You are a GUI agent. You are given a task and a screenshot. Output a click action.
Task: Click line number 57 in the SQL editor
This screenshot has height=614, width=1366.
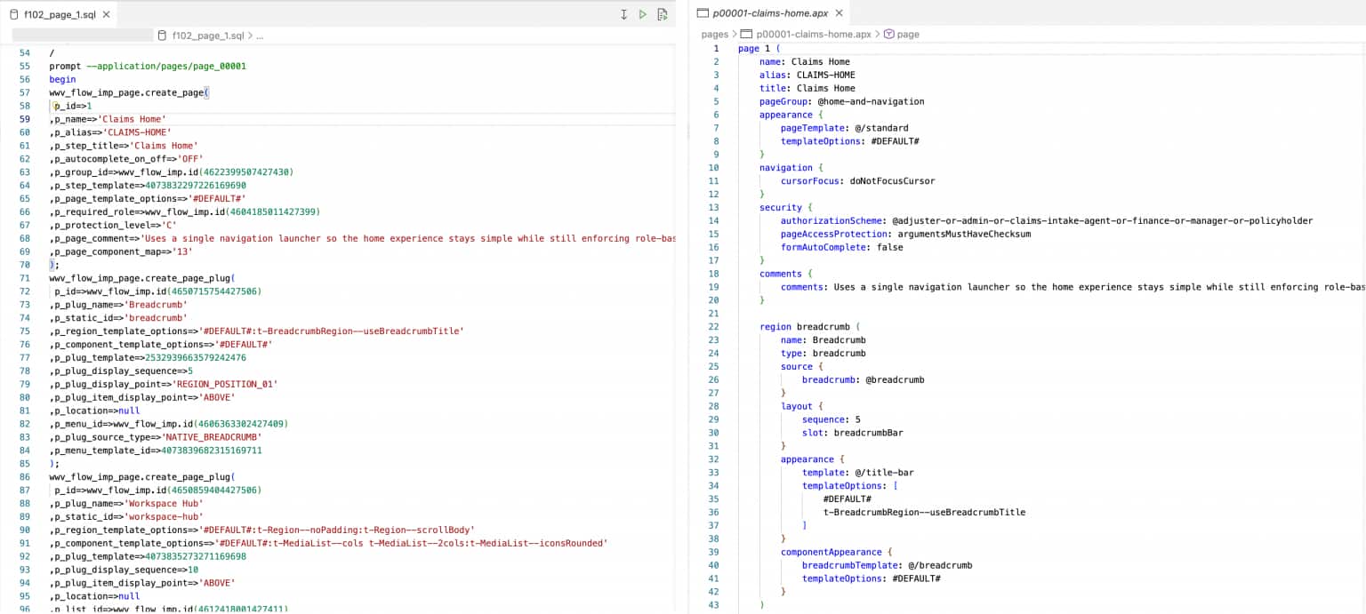click(24, 92)
